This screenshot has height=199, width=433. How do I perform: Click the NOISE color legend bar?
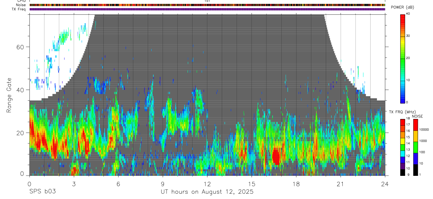tap(416, 147)
